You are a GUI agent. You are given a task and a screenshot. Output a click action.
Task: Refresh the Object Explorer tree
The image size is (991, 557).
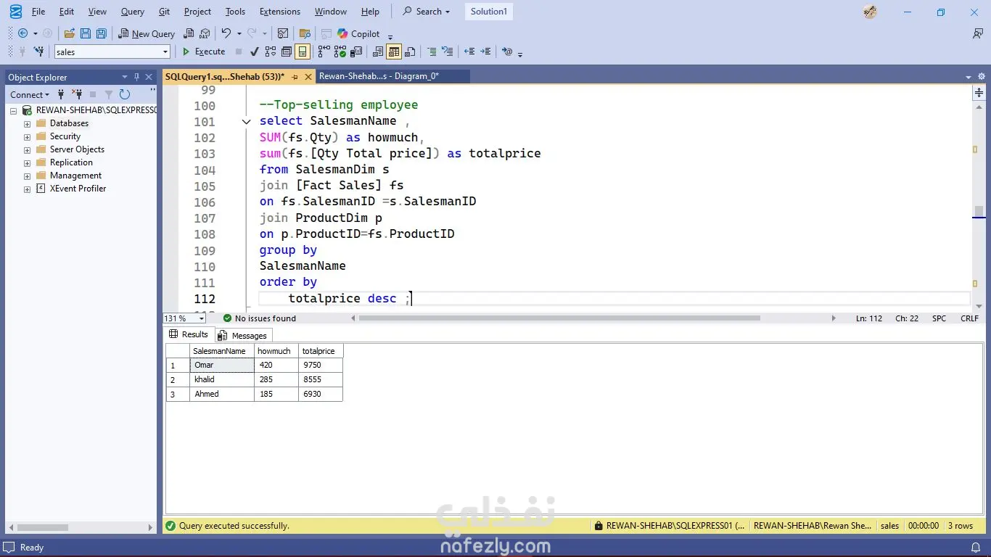tap(125, 94)
